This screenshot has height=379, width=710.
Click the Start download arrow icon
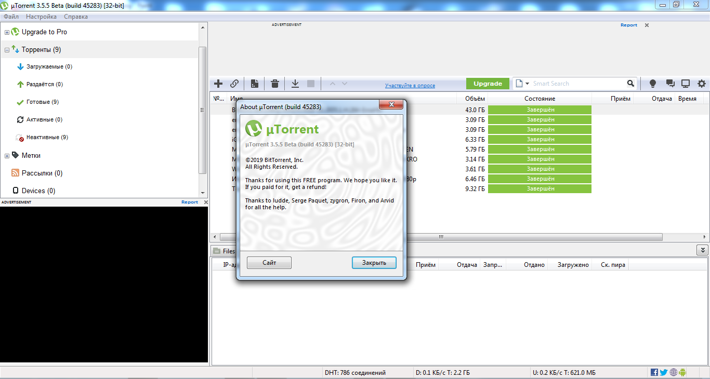[x=295, y=84]
